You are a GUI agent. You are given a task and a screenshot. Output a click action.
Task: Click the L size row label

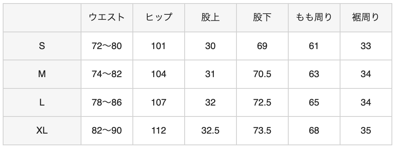click(x=42, y=102)
